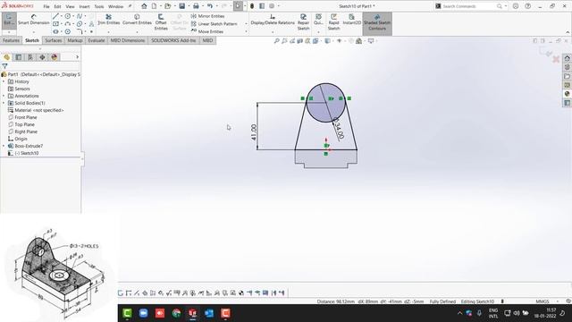Viewport: 572px width, 322px height.
Task: Click the Rapid Sketch tool
Action: [x=333, y=22]
